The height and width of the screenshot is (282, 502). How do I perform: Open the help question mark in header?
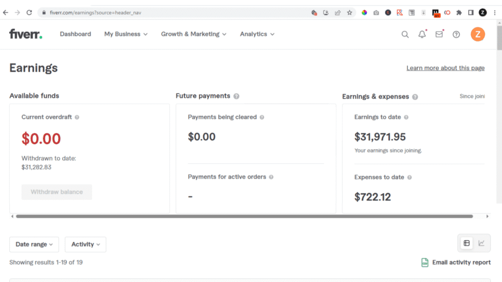456,34
